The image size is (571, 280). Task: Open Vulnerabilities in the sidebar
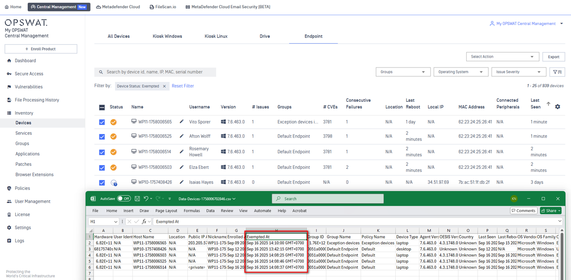[x=29, y=87]
